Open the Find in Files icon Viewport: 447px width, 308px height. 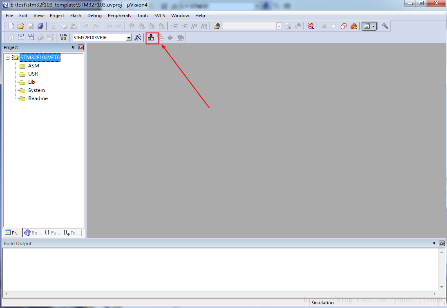217,26
